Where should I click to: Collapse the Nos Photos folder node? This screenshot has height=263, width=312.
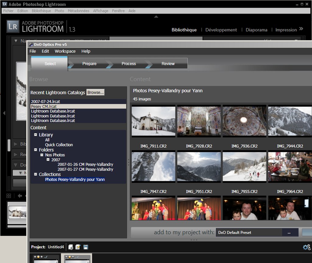(x=42, y=155)
